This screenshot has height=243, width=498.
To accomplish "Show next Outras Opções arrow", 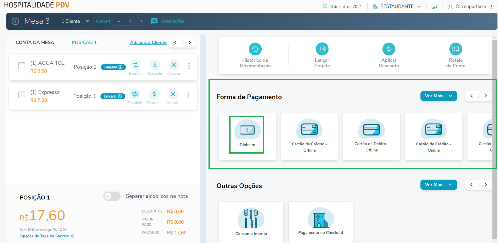I will pos(486,185).
